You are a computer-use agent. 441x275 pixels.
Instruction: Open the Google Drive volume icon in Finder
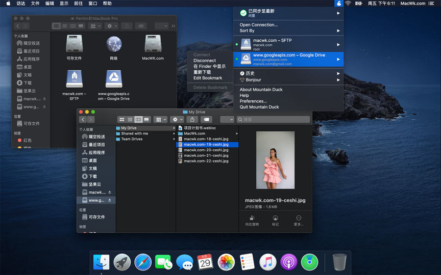(113, 79)
